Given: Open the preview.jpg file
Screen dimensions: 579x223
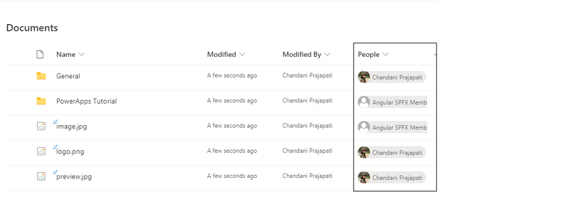Looking at the screenshot, I should coord(74,177).
